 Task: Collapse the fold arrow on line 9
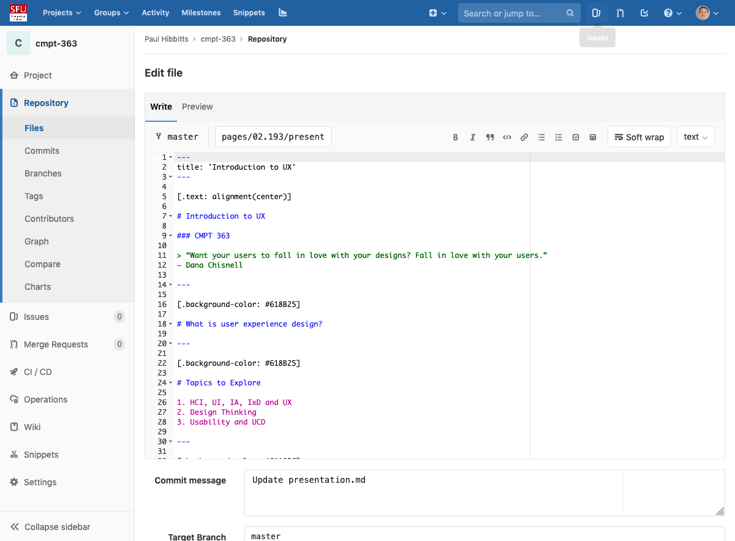tap(170, 236)
